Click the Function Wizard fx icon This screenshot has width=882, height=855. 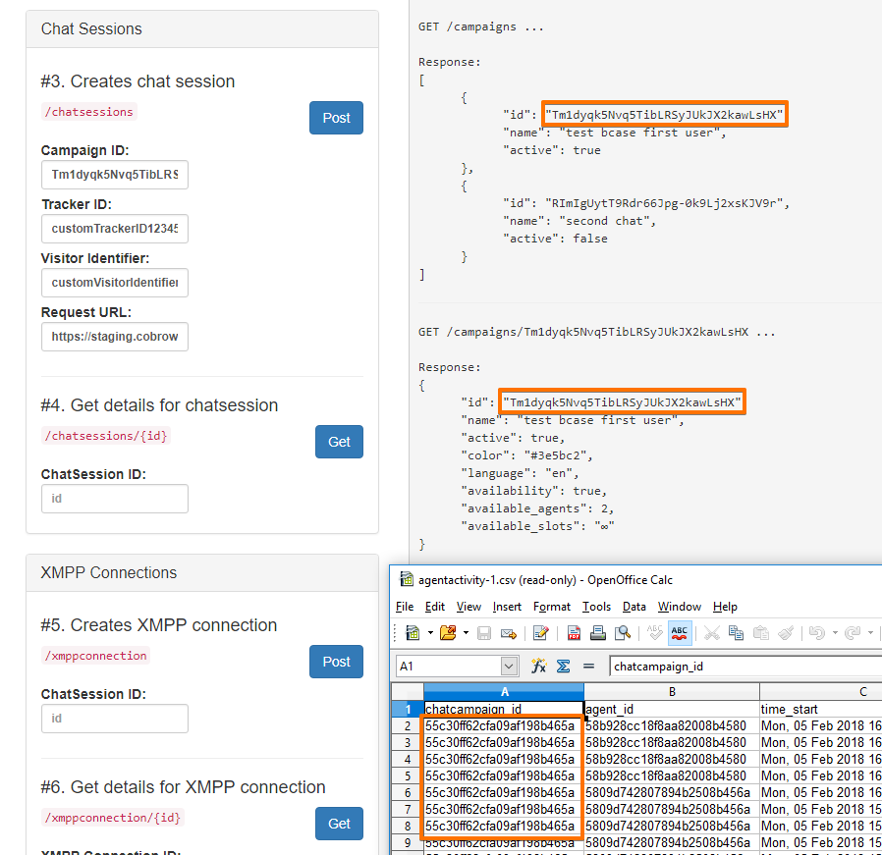[539, 667]
